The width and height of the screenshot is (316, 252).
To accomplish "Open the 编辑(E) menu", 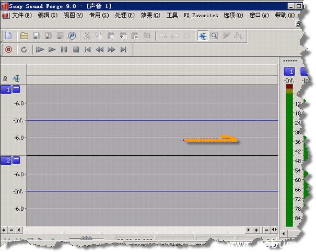I will (48, 15).
